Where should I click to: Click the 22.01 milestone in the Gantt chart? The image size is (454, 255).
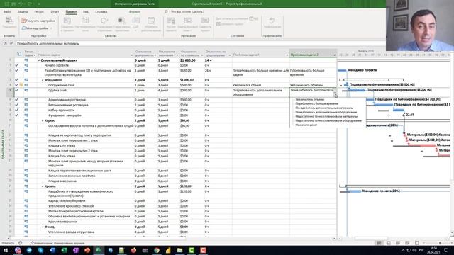(404, 115)
